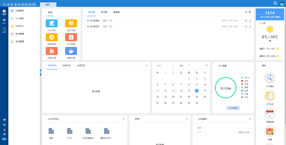Open the 消息 messages icon in left rail
This screenshot has height=145, width=286.
(4, 30)
